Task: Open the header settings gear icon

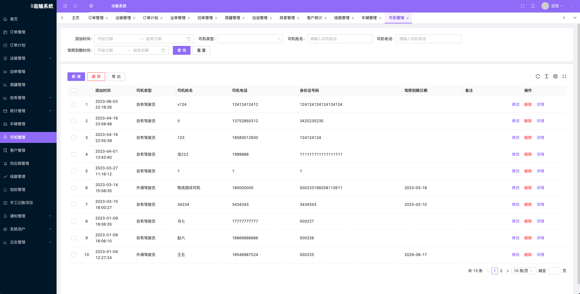Action: (91, 6)
